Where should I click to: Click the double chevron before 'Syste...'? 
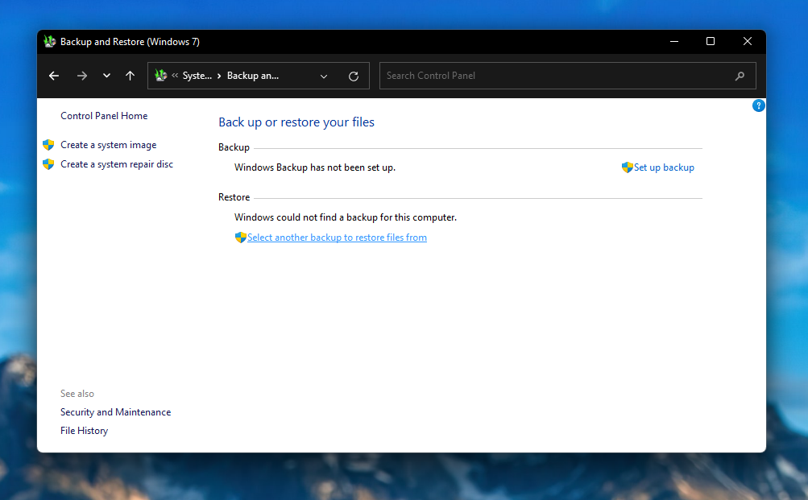(175, 75)
